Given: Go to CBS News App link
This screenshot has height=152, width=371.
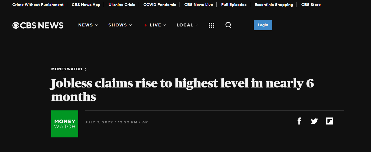Looking at the screenshot, I should pyautogui.click(x=86, y=5).
